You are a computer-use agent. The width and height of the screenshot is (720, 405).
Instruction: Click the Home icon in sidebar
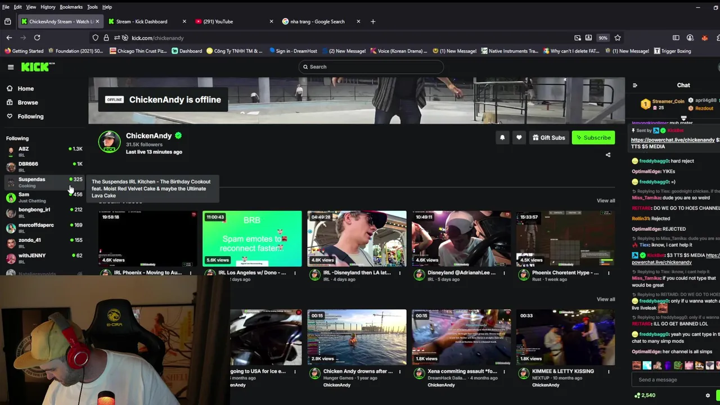tap(10, 88)
